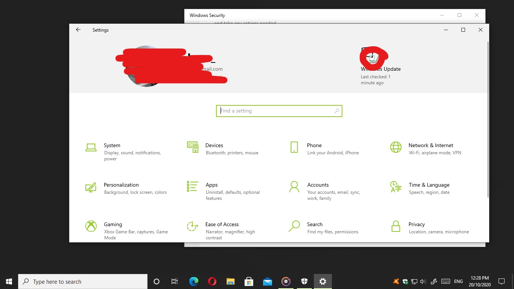Click the Time & Language title
Image resolution: width=514 pixels, height=289 pixels.
429,185
